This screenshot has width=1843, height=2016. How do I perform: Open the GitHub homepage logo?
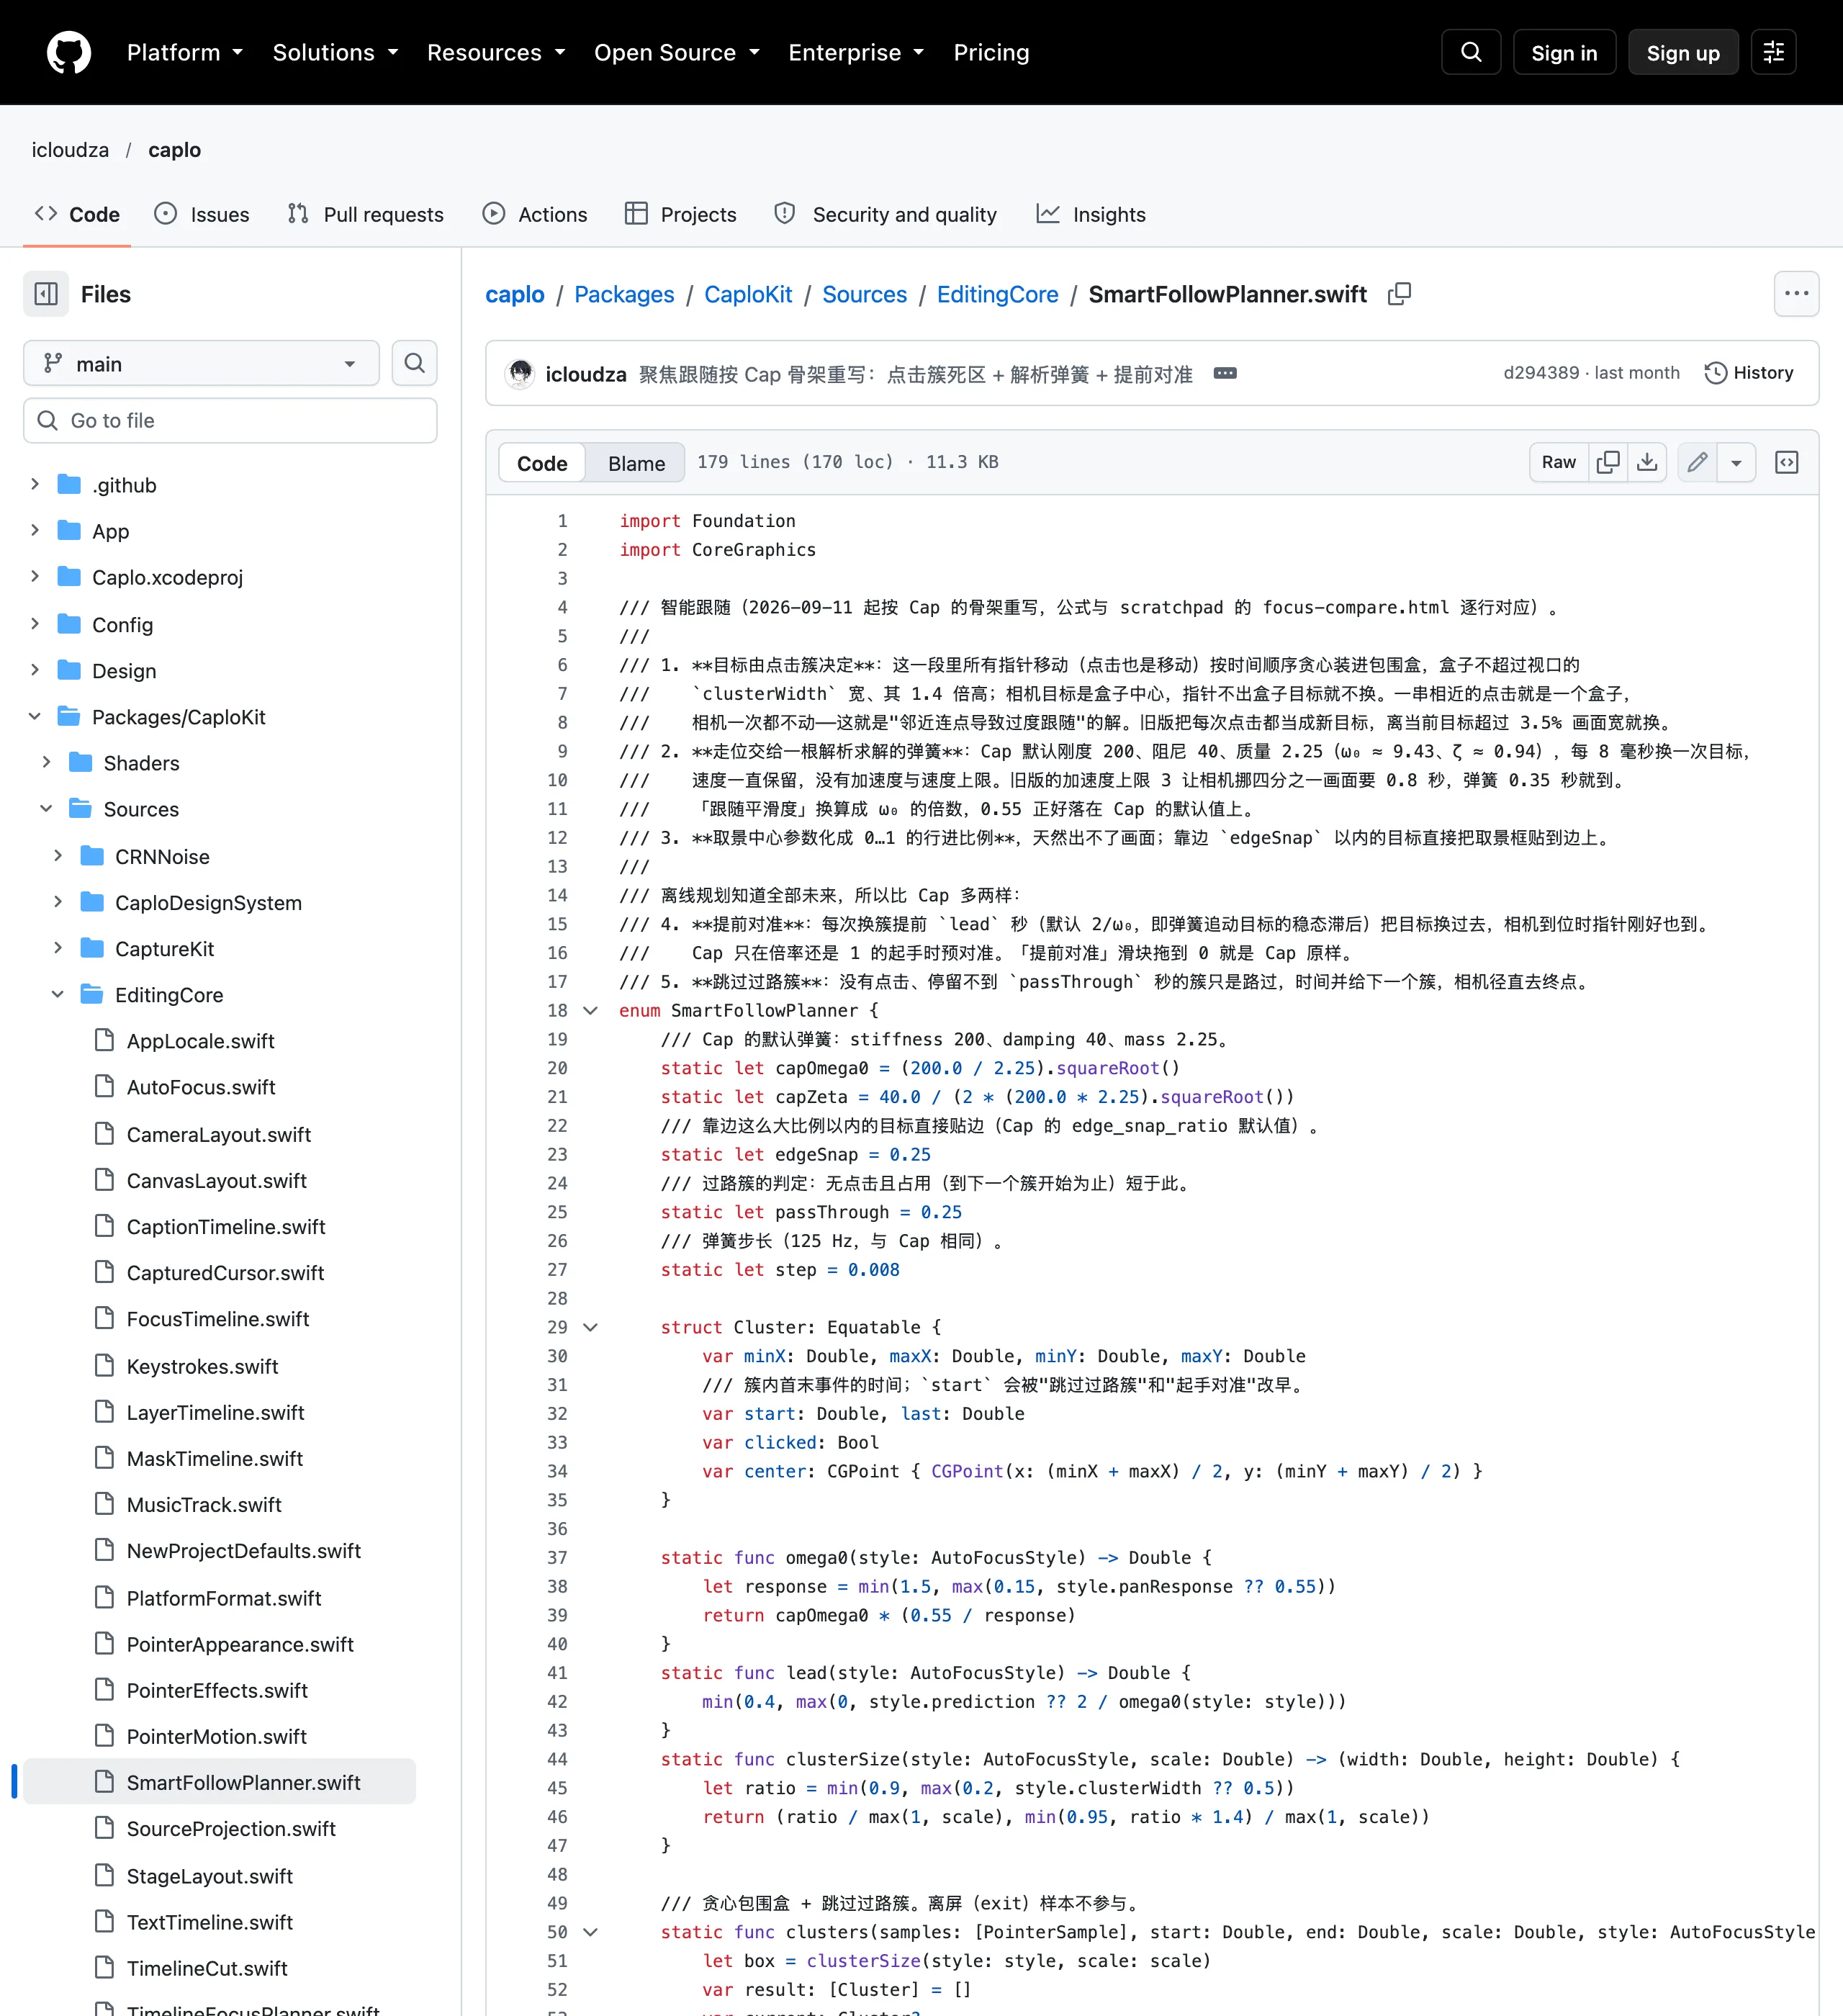(69, 52)
